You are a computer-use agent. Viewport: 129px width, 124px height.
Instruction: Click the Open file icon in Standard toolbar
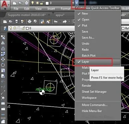tap(11, 21)
